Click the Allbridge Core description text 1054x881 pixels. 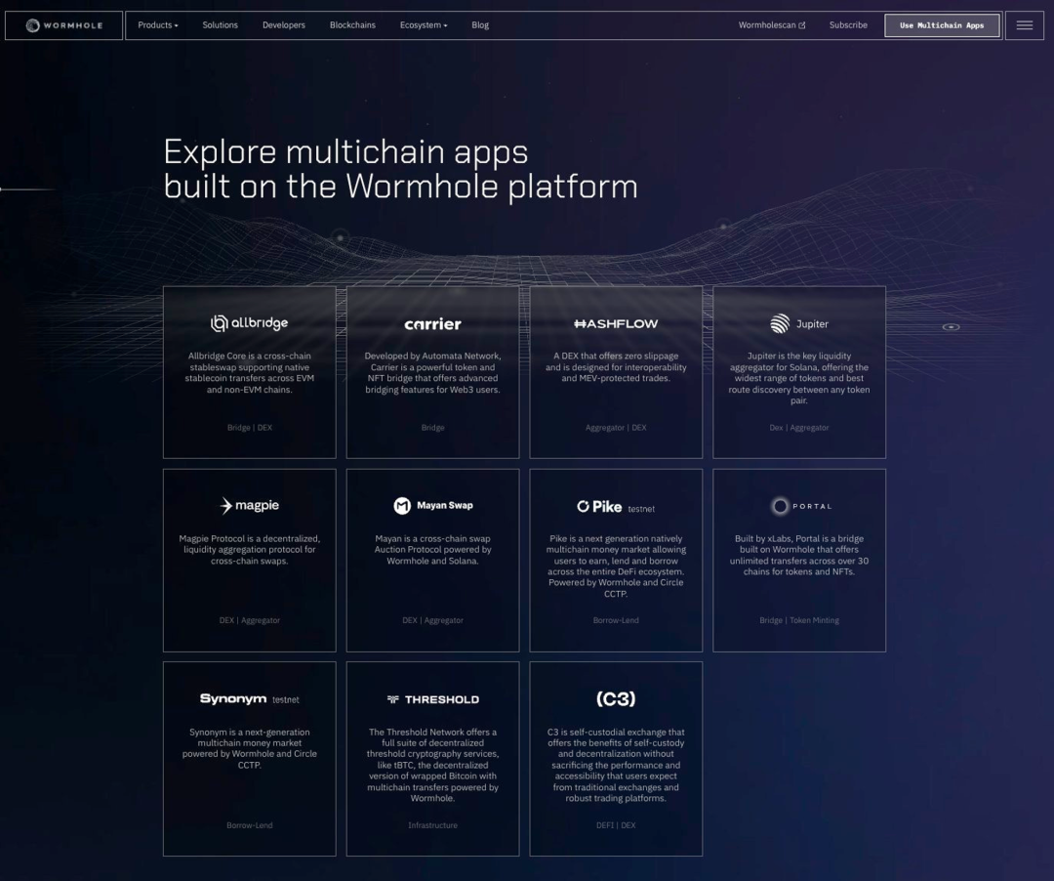[250, 372]
